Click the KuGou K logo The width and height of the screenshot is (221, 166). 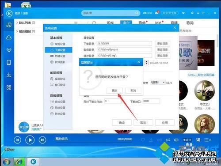[x=9, y=13]
